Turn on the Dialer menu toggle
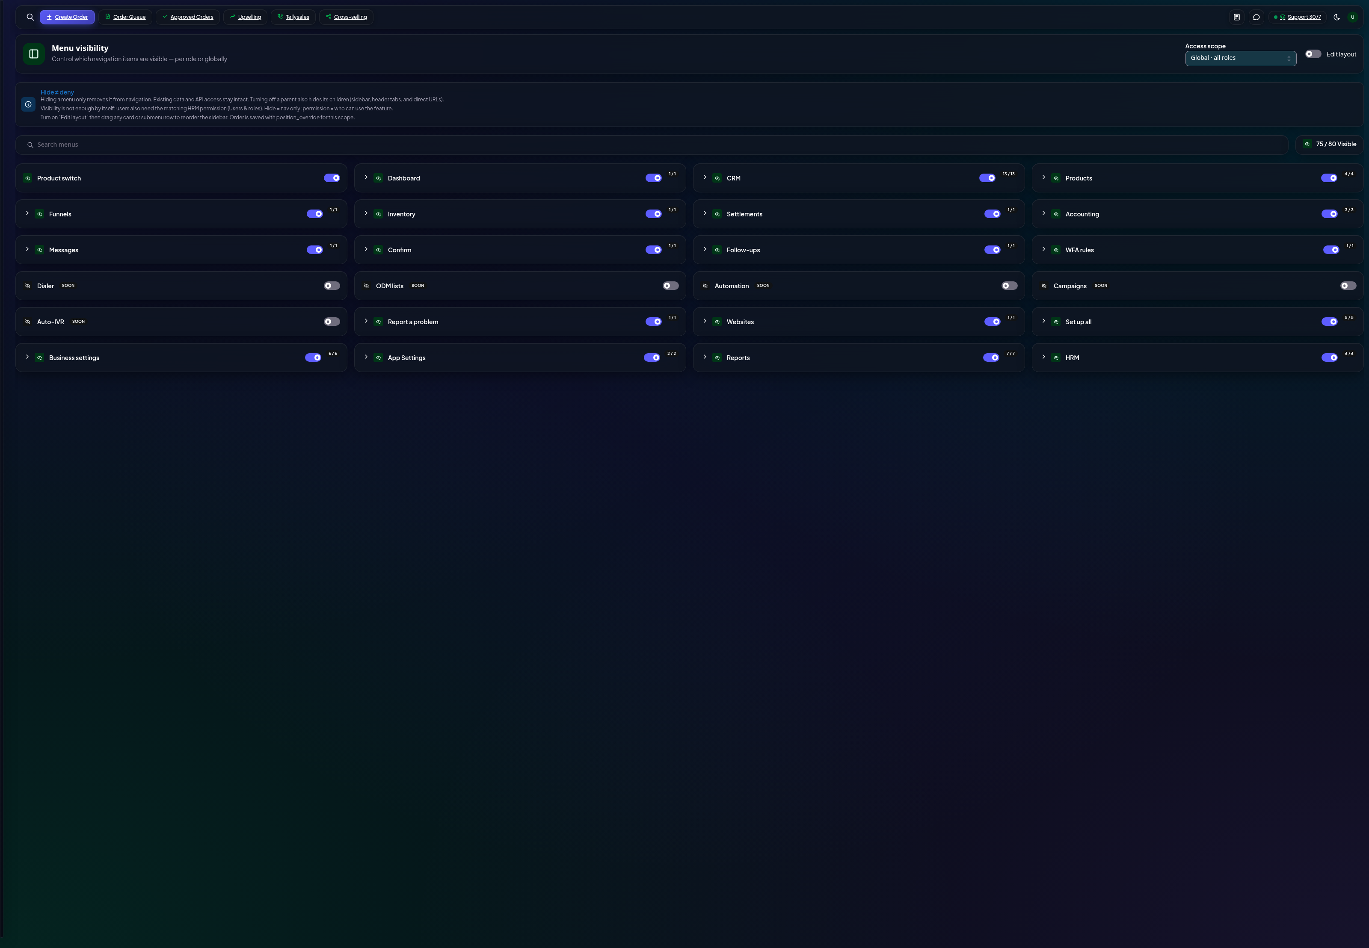Image resolution: width=1369 pixels, height=948 pixels. (332, 286)
